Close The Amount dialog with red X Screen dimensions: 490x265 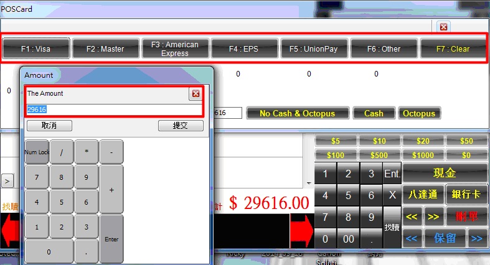196,94
